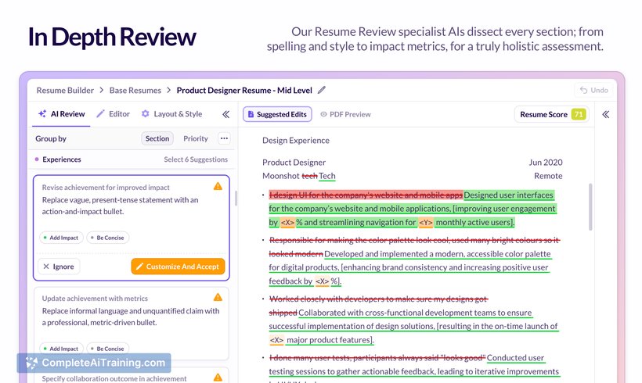
Task: Click Customize And Accept button
Action: coord(178,267)
